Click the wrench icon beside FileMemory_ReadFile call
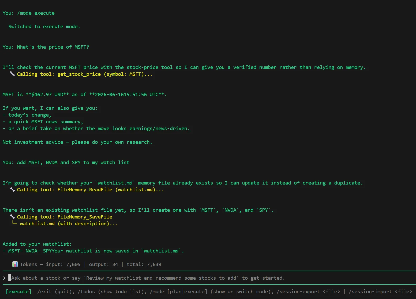The image size is (416, 299). pos(12,189)
